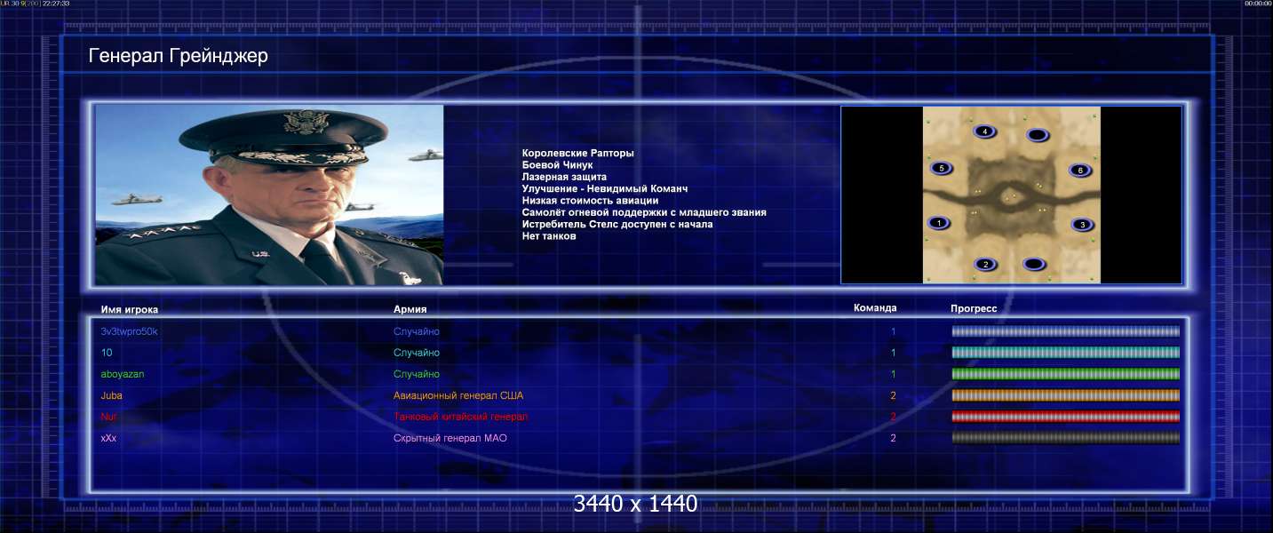
Task: Click "Случайно" army in player 10's row
Action: 417,353
